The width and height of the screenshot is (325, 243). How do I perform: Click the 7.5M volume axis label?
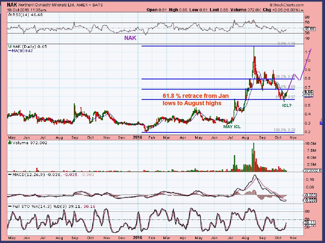311,151
